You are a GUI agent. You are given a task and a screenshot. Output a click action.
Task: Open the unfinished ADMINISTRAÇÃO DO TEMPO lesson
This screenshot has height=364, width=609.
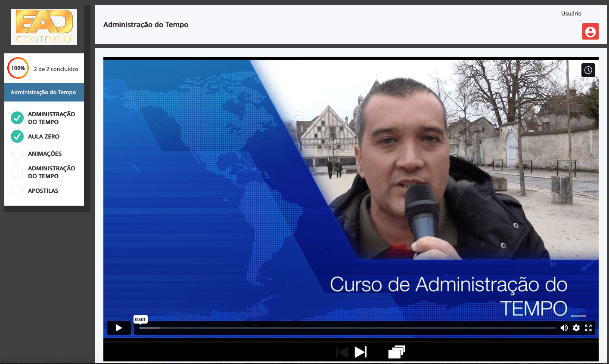tap(51, 172)
